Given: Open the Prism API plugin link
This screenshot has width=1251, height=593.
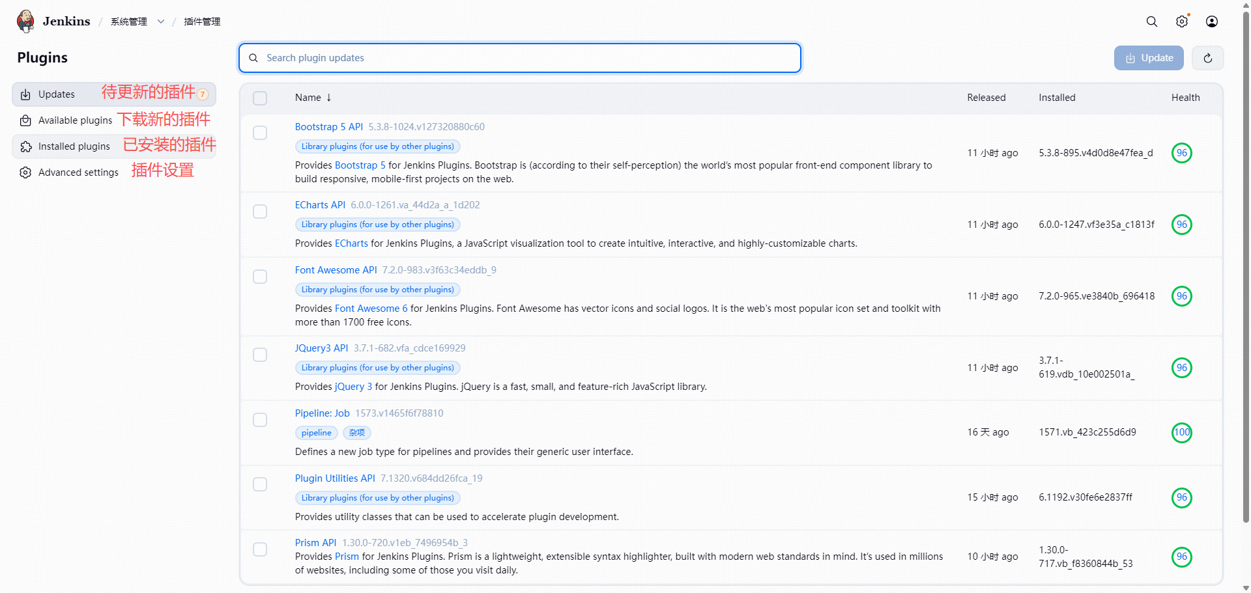Looking at the screenshot, I should click(316, 543).
